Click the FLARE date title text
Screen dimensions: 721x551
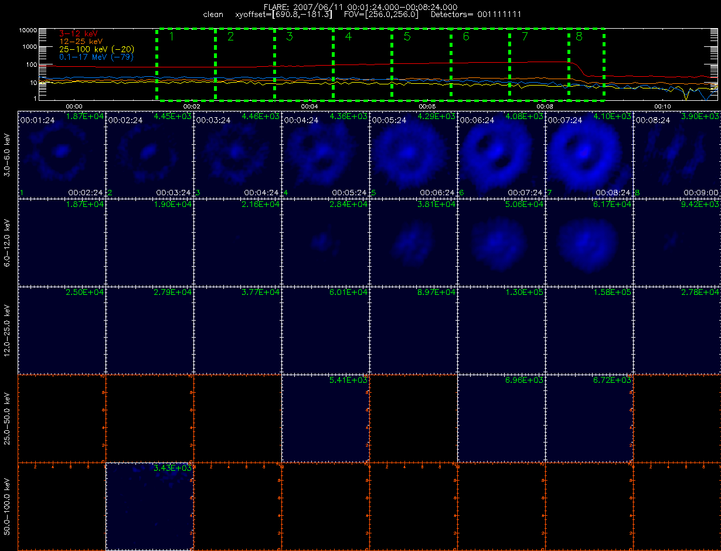[360, 6]
